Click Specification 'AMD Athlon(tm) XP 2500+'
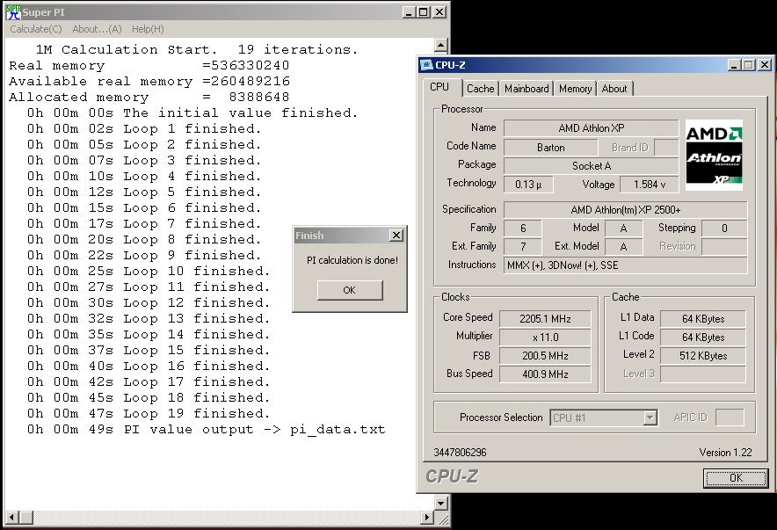 pos(625,210)
